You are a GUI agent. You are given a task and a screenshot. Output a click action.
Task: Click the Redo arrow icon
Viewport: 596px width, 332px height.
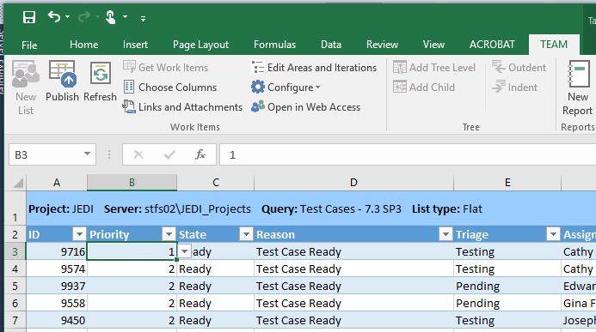tap(84, 16)
